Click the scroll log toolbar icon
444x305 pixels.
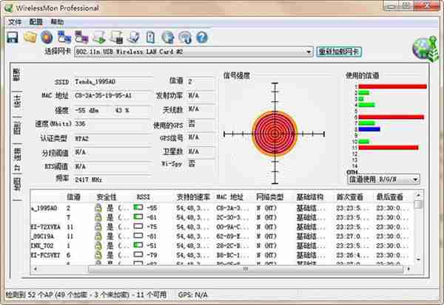pyautogui.click(x=117, y=38)
